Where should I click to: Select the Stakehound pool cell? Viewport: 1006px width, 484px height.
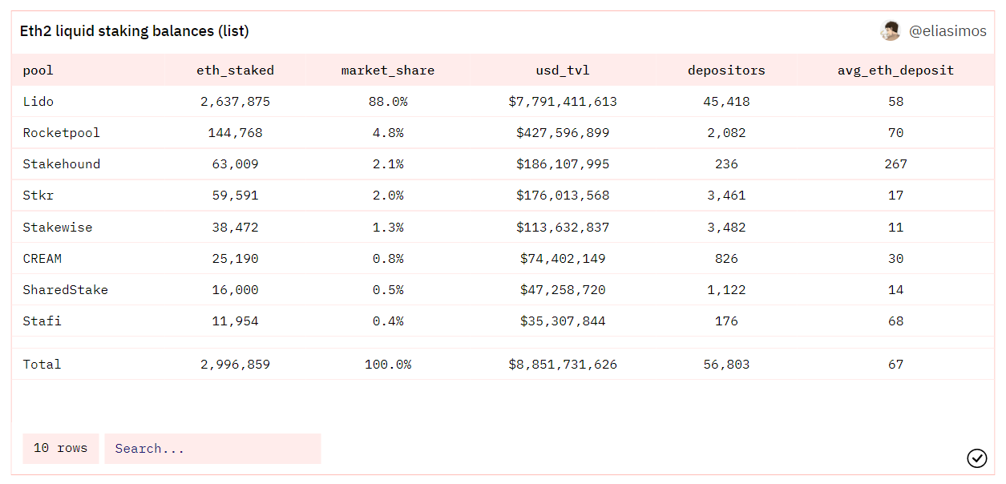pos(62,164)
